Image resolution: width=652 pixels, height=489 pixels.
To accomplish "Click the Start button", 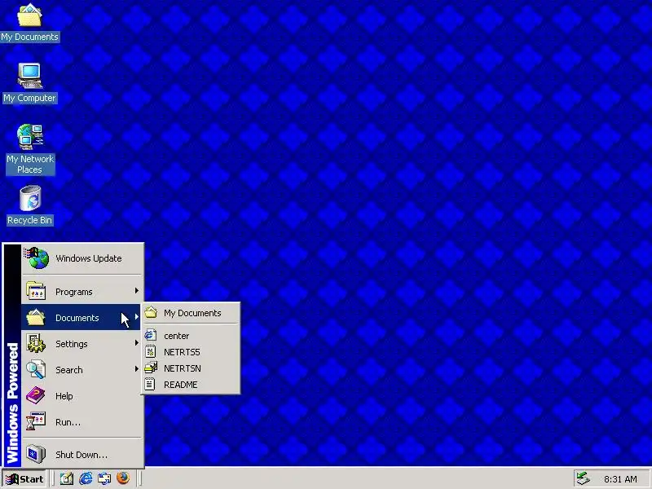I will point(24,479).
